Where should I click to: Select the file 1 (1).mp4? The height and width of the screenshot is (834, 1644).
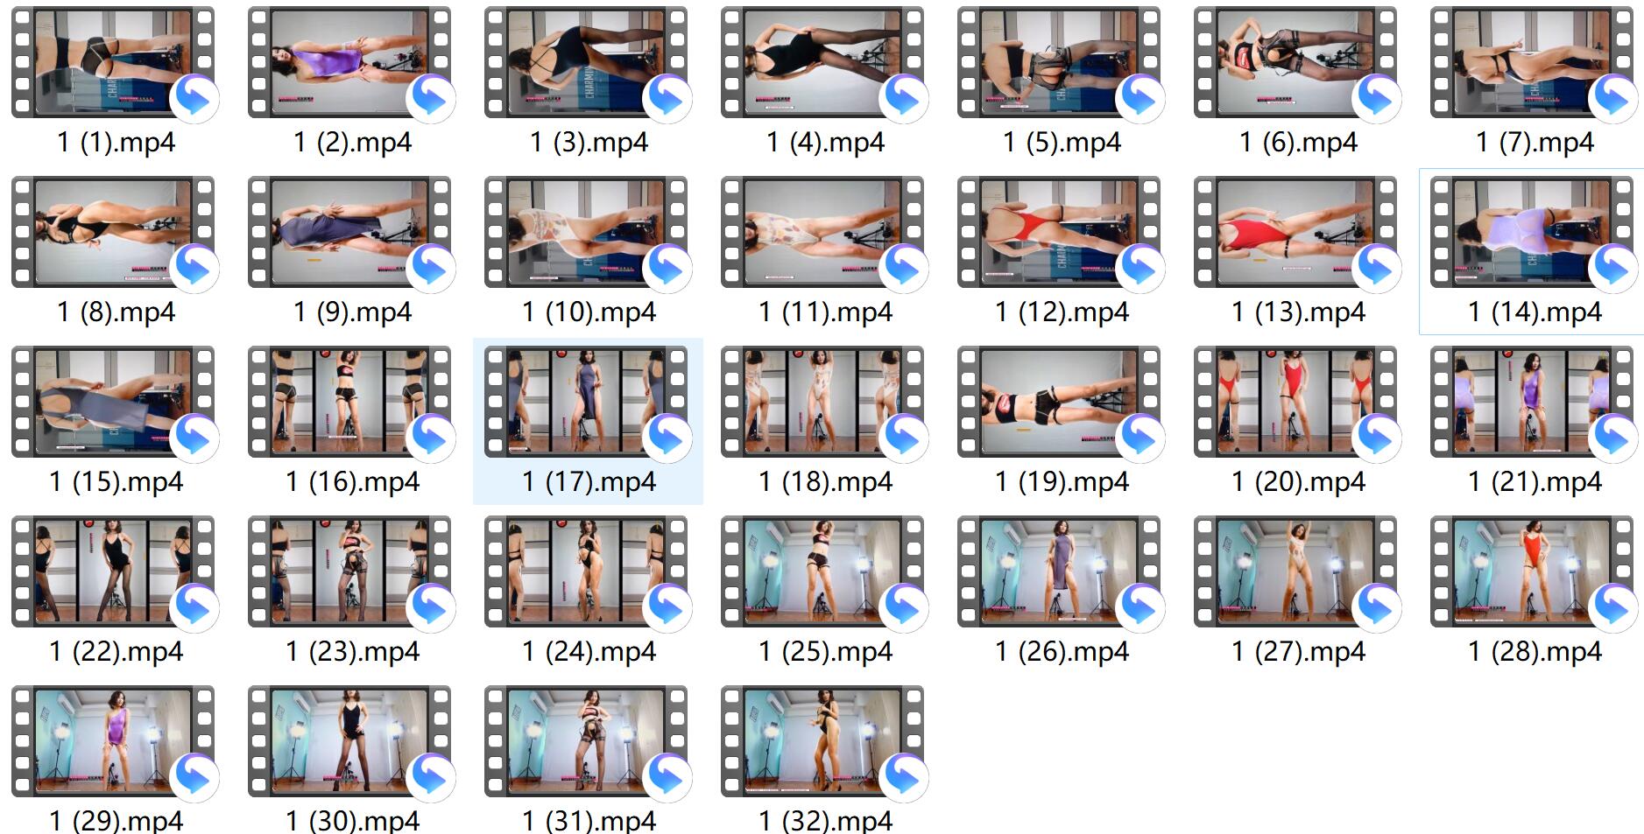click(113, 63)
